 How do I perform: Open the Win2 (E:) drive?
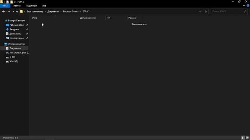[x=14, y=61]
